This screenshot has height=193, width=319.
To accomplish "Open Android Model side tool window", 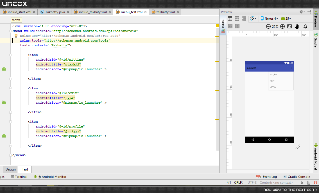I will point(316,156).
